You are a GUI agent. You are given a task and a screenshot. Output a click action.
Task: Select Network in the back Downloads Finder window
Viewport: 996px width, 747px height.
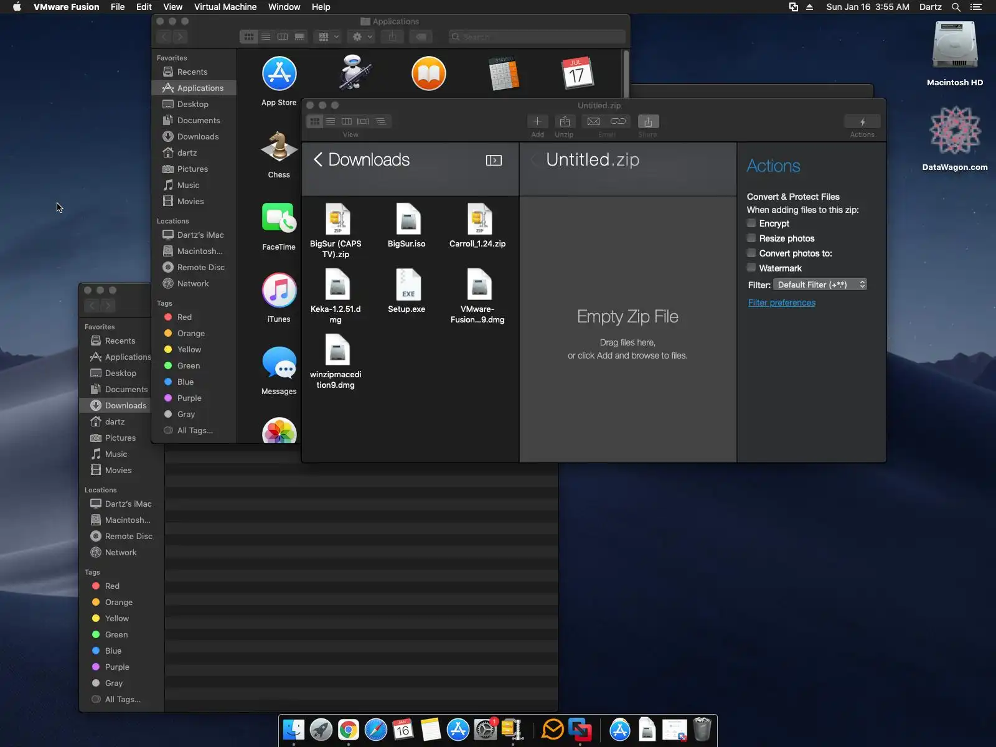click(121, 552)
